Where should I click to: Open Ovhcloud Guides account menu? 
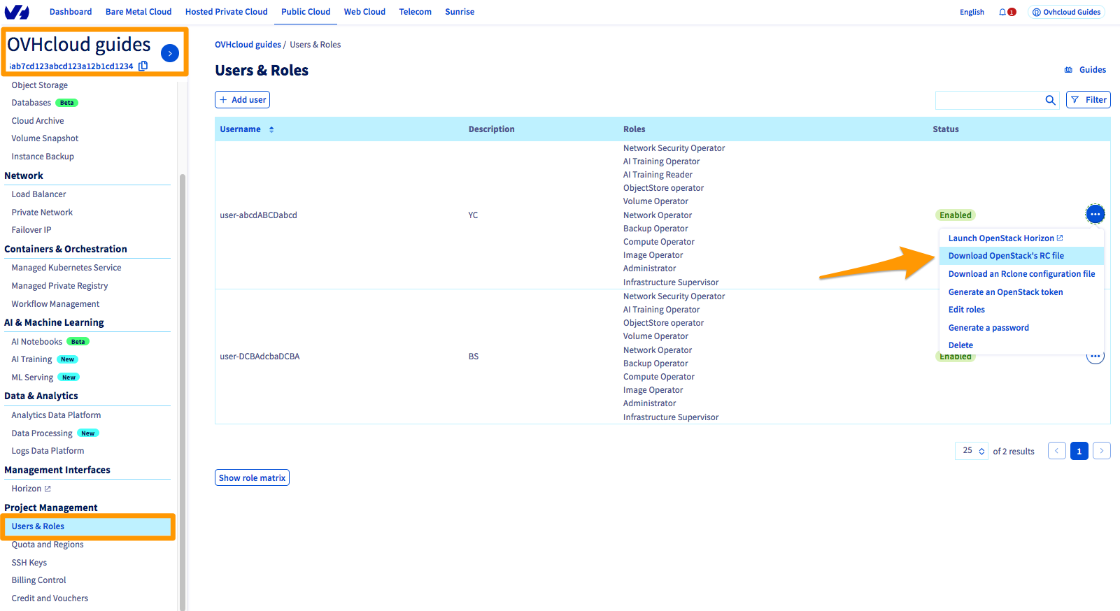pyautogui.click(x=1066, y=12)
